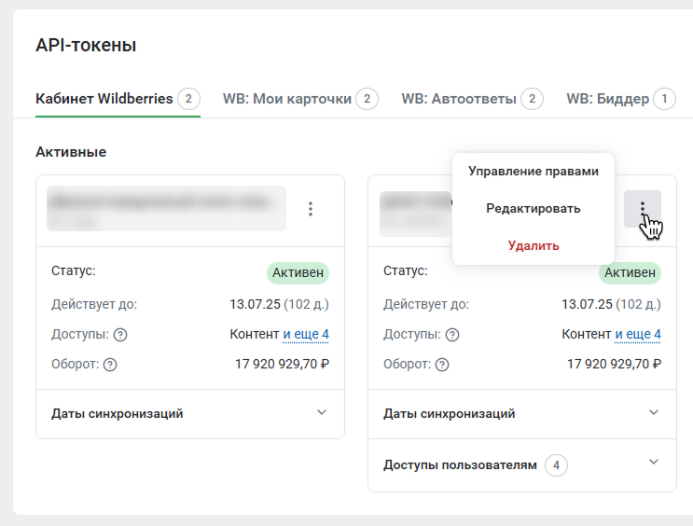Open three-dot menu of first token card
Image resolution: width=693 pixels, height=526 pixels.
tap(311, 209)
